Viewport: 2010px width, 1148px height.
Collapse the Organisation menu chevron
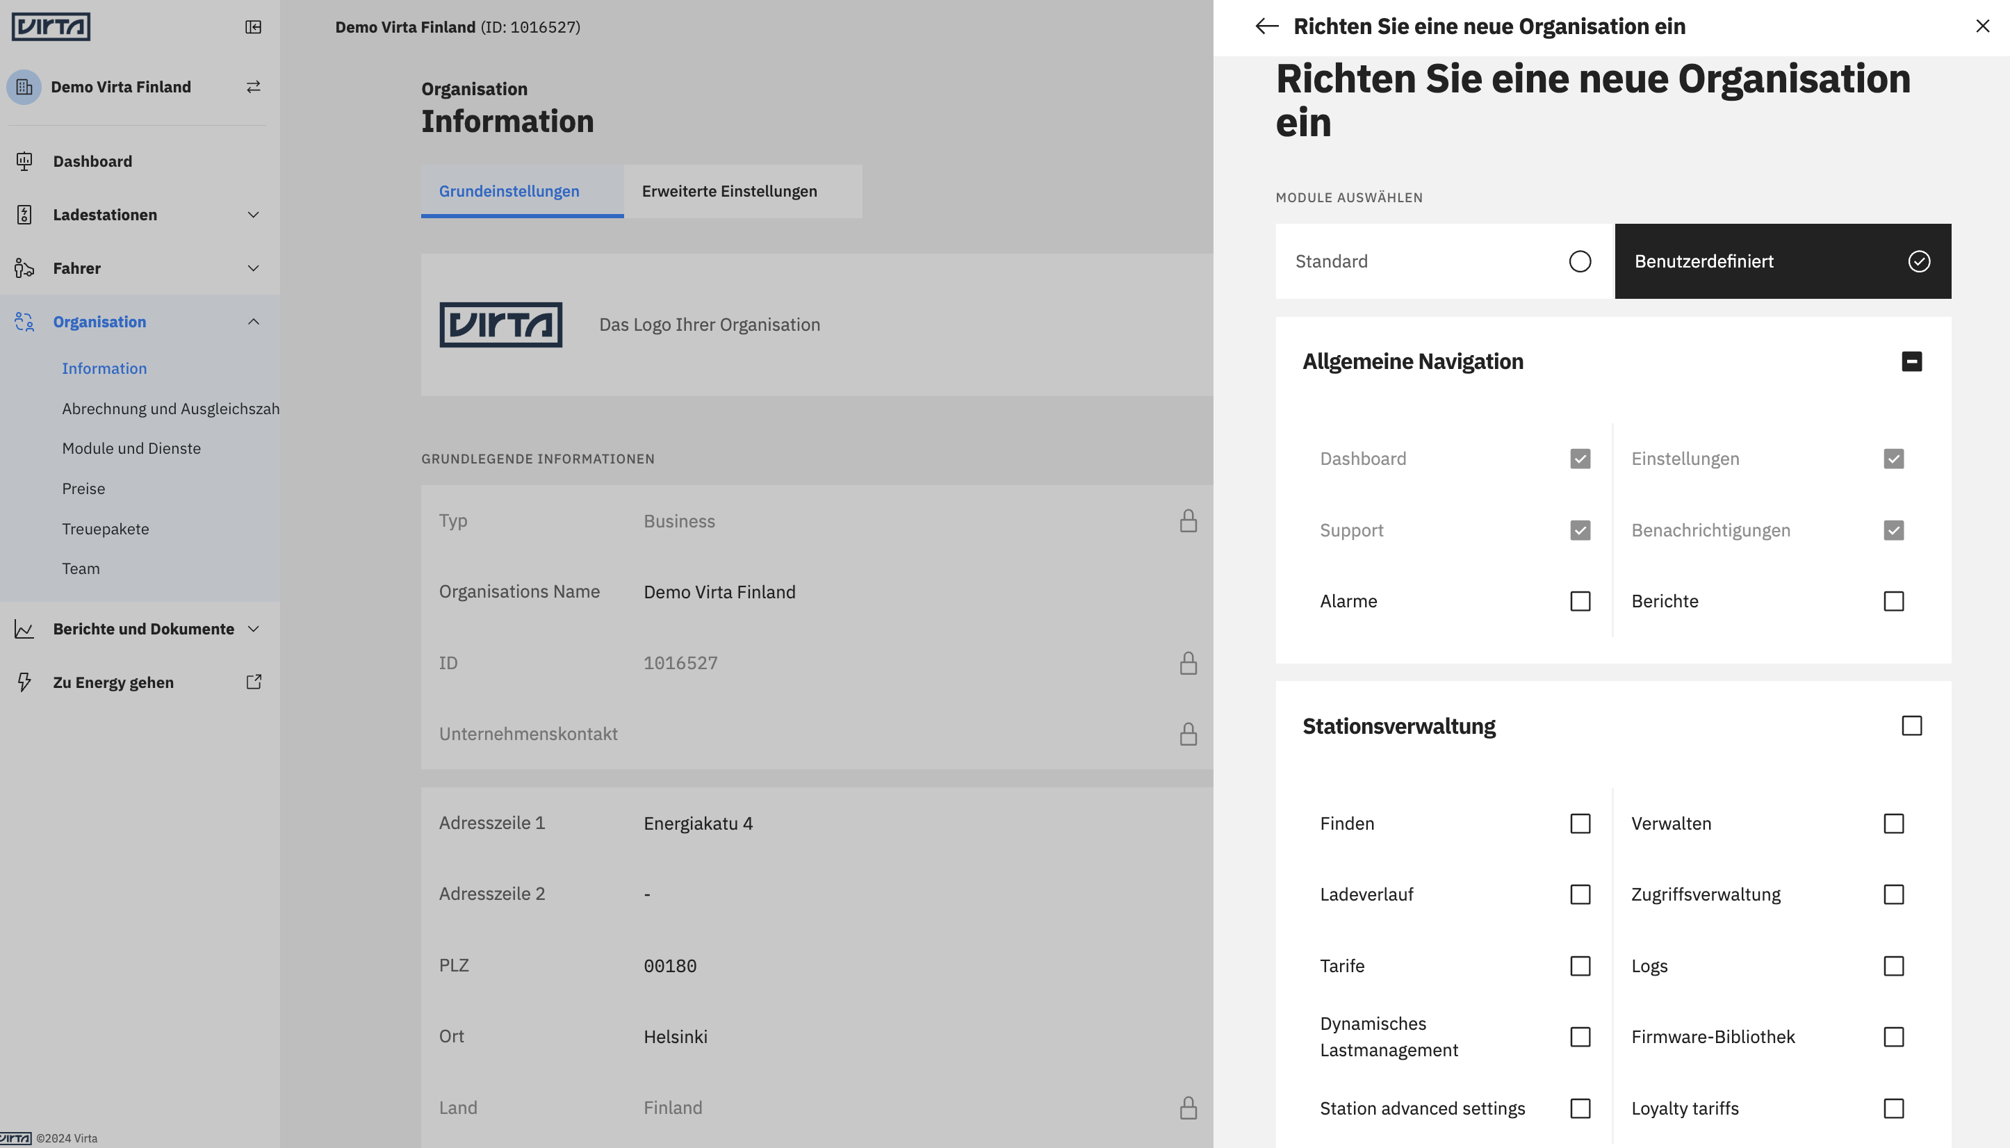253,322
